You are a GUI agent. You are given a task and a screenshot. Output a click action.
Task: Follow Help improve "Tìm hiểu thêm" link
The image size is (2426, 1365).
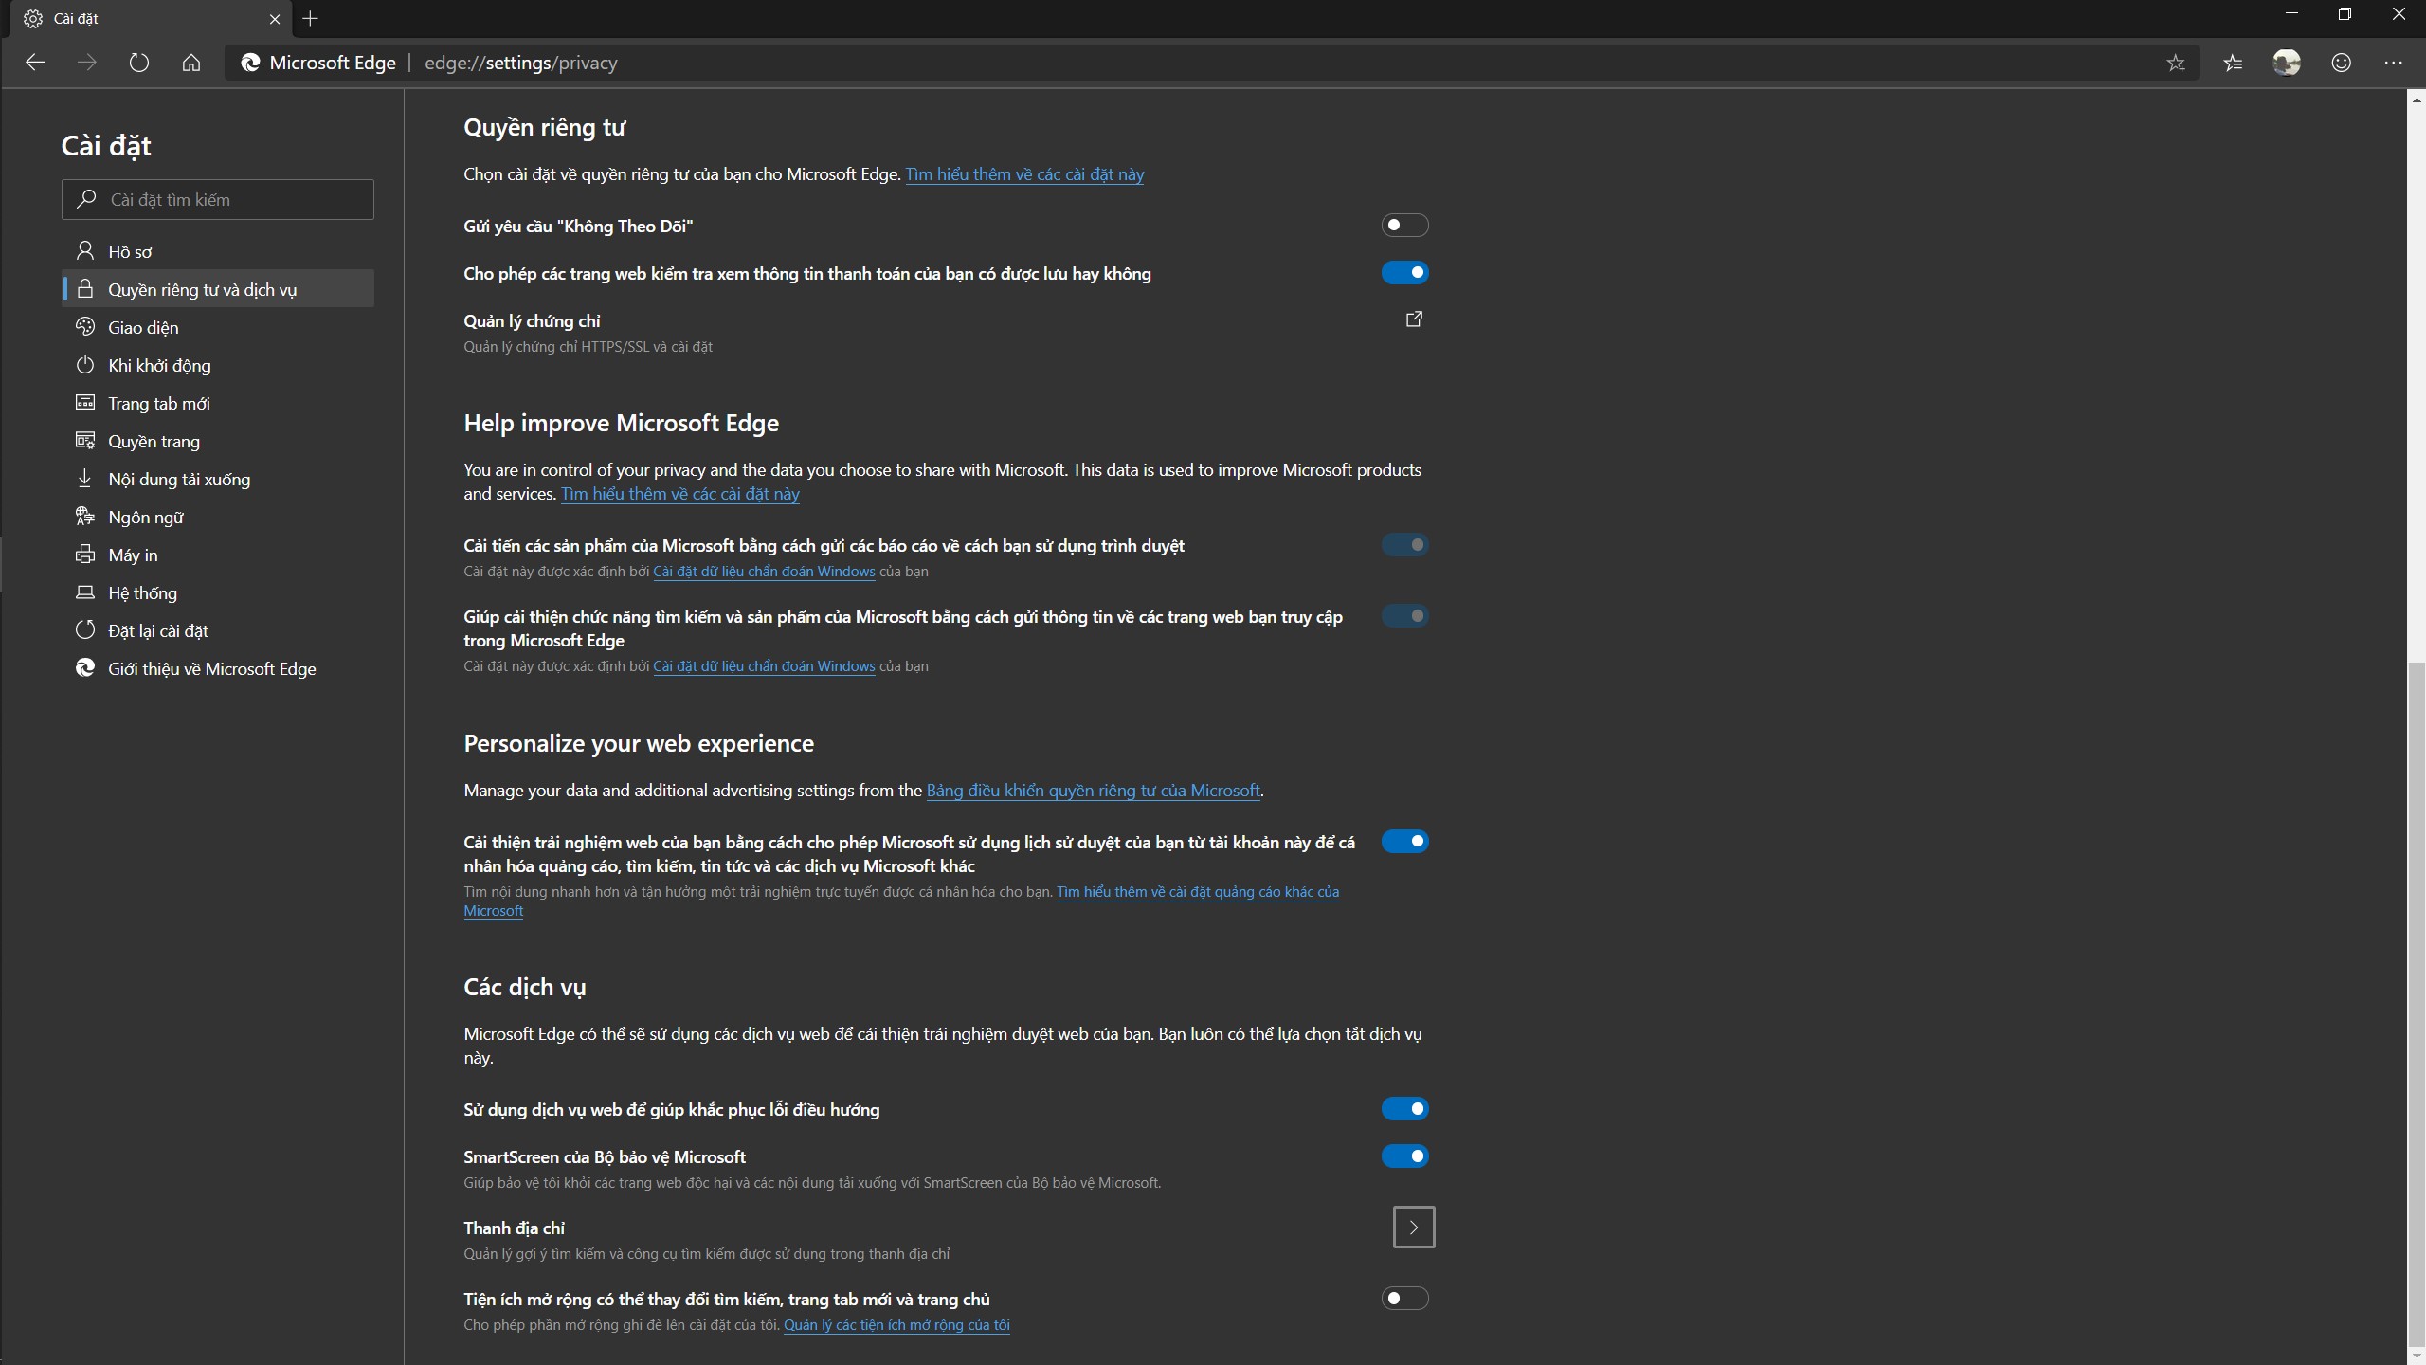[680, 494]
